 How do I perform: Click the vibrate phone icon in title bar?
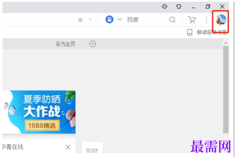[164, 6]
